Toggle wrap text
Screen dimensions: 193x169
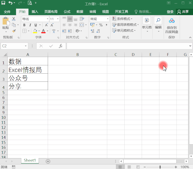tap(82, 19)
